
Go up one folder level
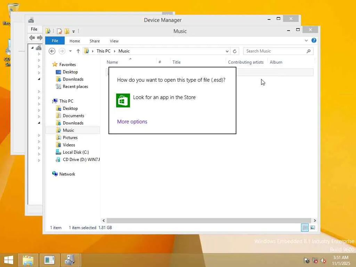click(78, 51)
